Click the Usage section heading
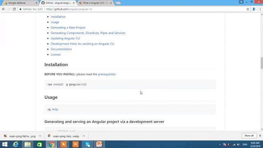Viewport: 263px width, 148px height. pyautogui.click(x=51, y=97)
